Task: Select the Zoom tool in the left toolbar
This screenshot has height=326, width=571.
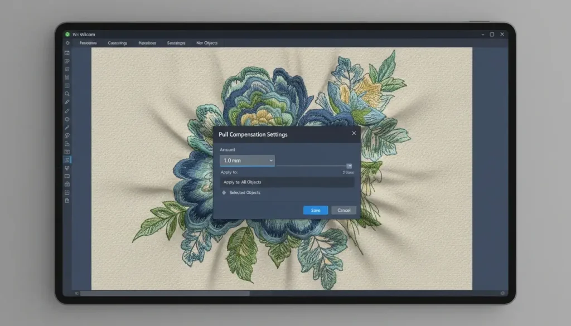Action: coord(67,95)
